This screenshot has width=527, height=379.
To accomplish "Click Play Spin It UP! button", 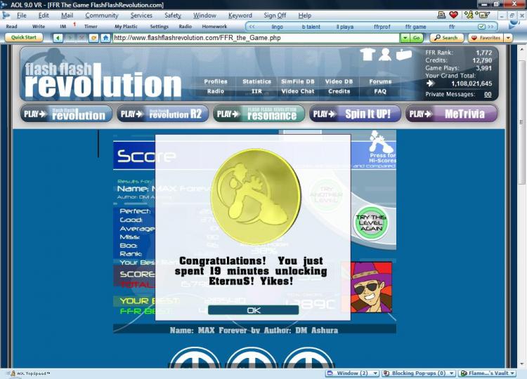I will point(355,114).
